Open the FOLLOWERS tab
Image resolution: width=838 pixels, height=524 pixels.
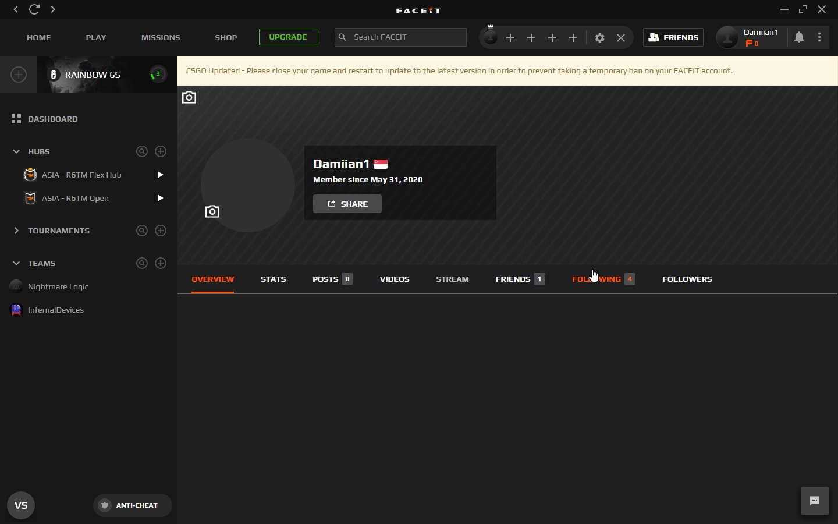687,279
